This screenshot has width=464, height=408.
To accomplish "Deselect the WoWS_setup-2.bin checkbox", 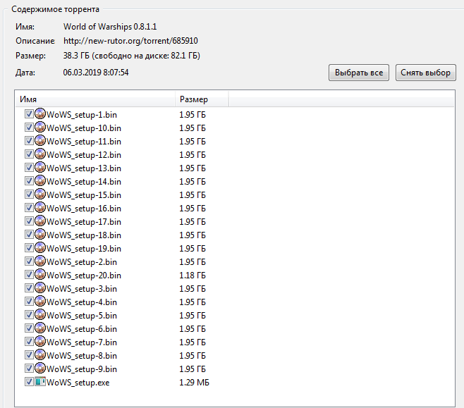I will pyautogui.click(x=29, y=261).
